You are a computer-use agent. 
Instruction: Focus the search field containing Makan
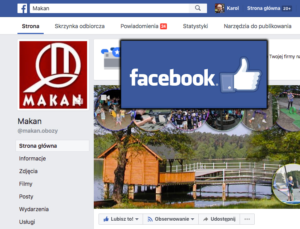point(109,8)
